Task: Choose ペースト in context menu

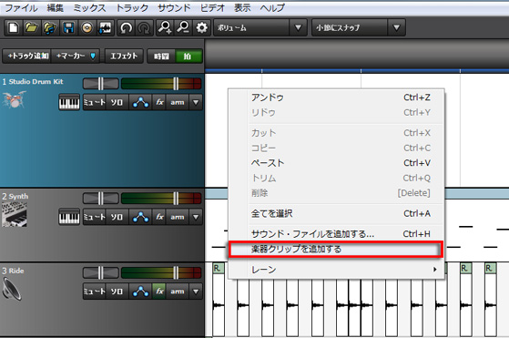Action: 336,163
